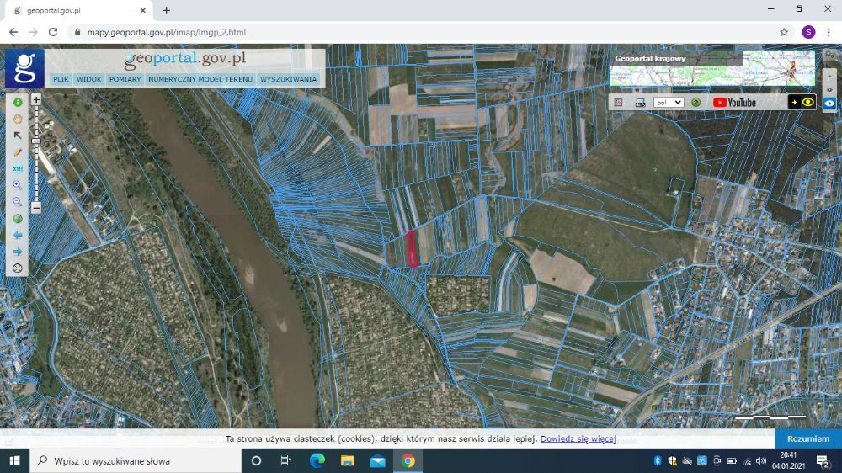The image size is (842, 473).
Task: Open the battery status tray icon
Action: pyautogui.click(x=732, y=460)
